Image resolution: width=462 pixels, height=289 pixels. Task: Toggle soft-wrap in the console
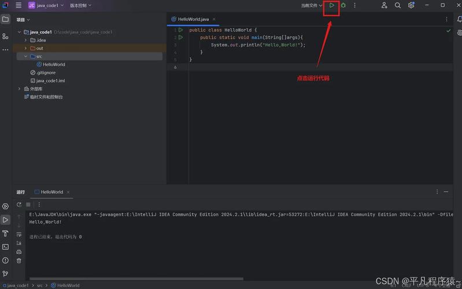tap(19, 235)
